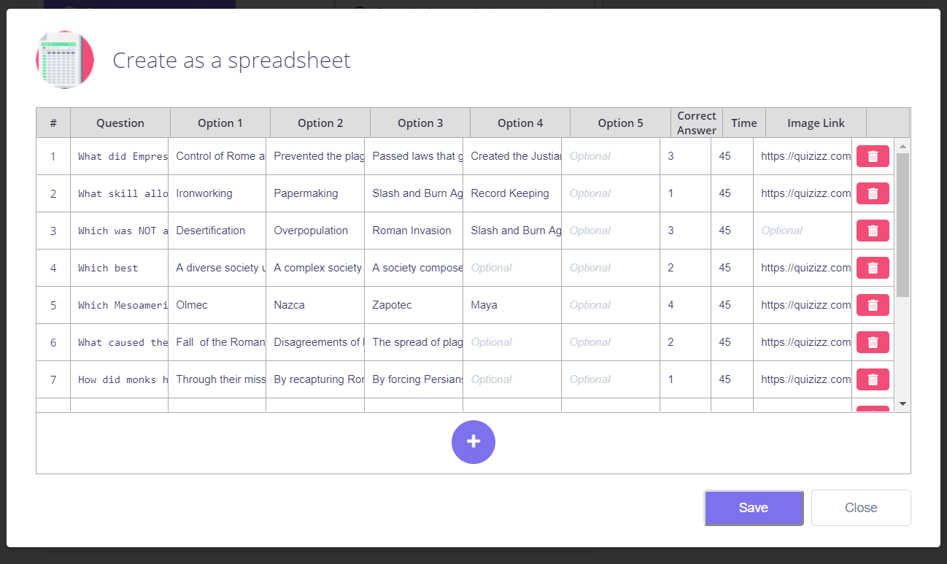
Task: Save the spreadsheet
Action: point(754,508)
